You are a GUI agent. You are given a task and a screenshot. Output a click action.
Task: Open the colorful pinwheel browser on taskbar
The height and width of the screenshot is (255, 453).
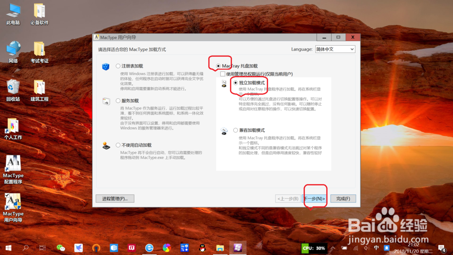(x=167, y=248)
